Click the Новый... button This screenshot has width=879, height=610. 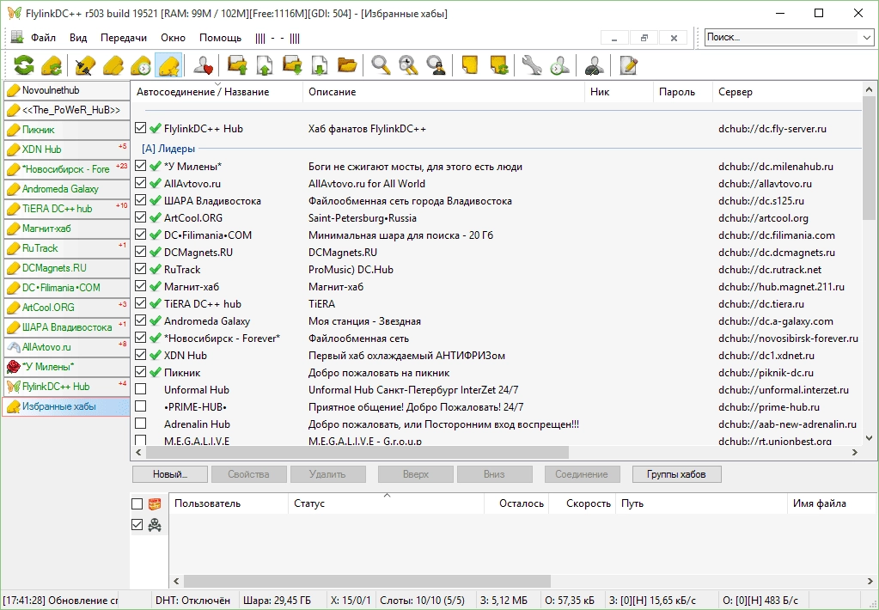pos(170,474)
